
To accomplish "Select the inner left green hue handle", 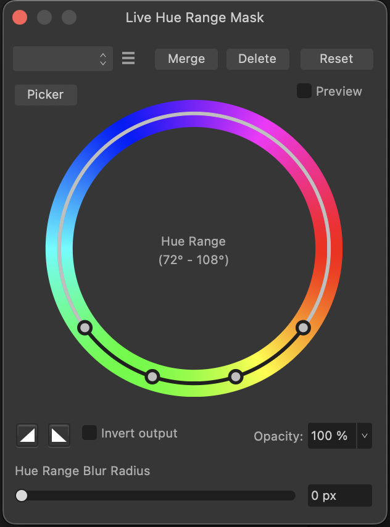I will tap(152, 377).
